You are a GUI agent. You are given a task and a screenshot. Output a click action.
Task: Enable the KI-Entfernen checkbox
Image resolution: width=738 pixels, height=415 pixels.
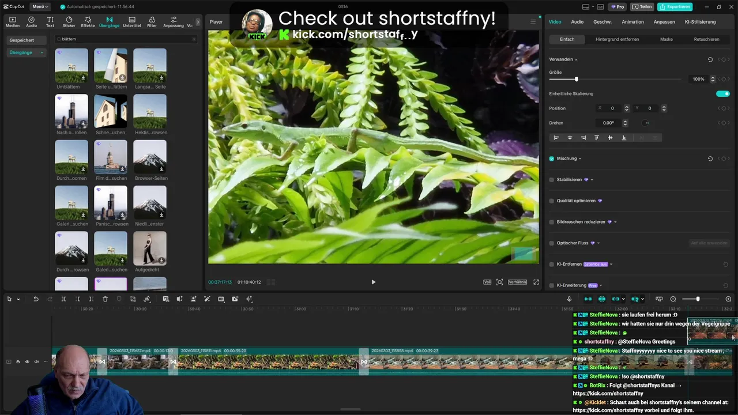coord(552,265)
